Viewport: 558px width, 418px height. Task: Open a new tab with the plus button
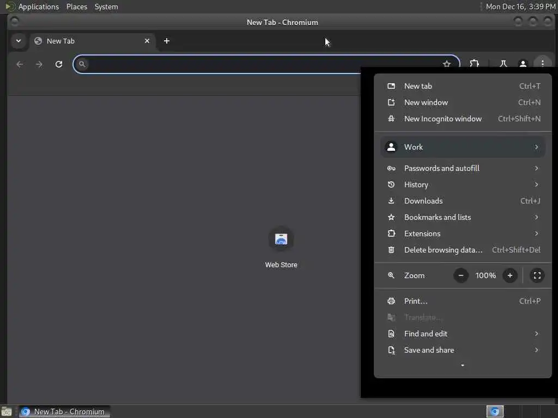click(x=167, y=41)
